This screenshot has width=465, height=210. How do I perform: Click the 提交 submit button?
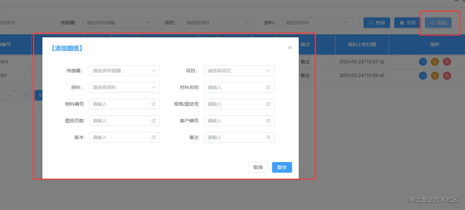tap(282, 167)
